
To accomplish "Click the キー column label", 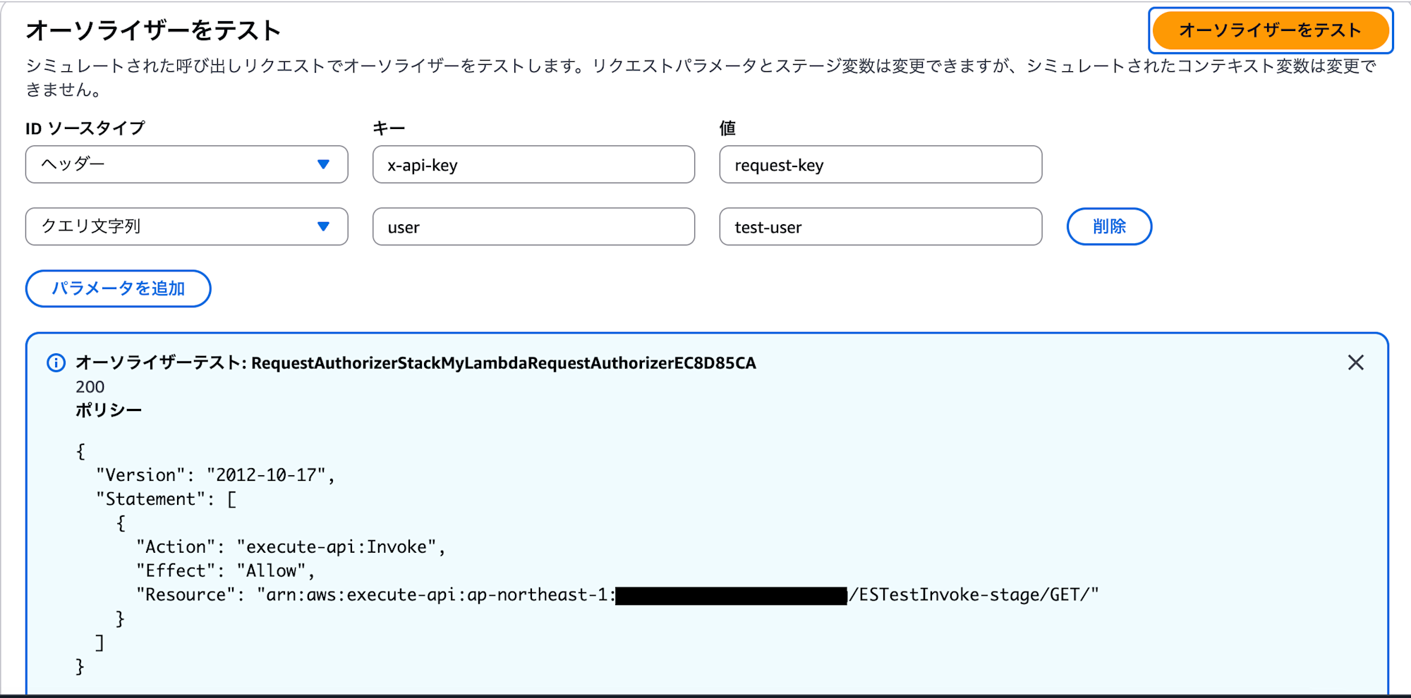I will coord(389,128).
